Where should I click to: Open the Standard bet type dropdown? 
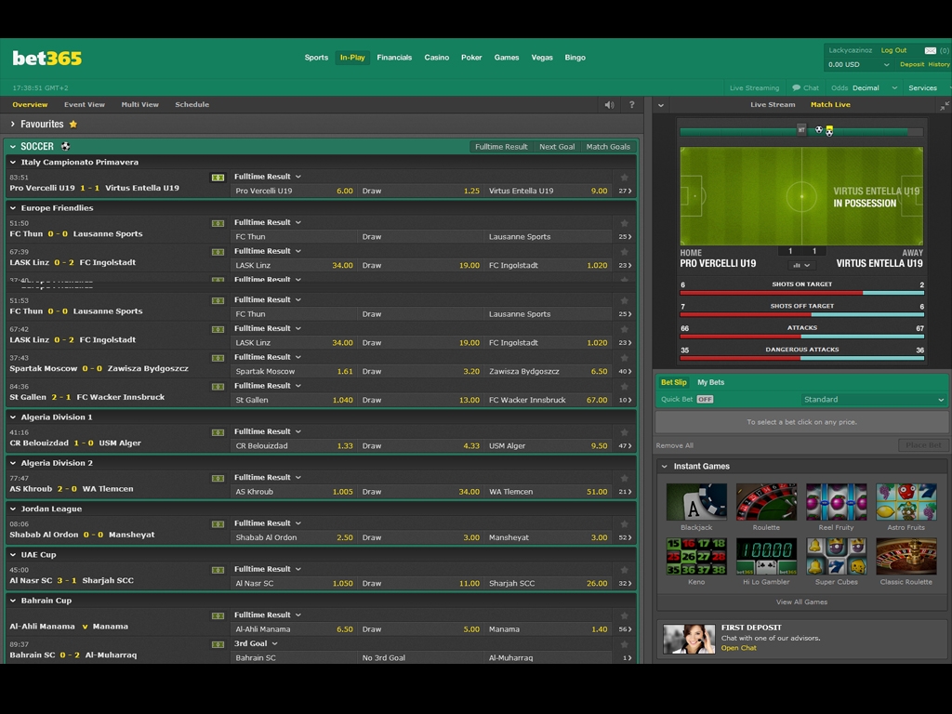[873, 400]
